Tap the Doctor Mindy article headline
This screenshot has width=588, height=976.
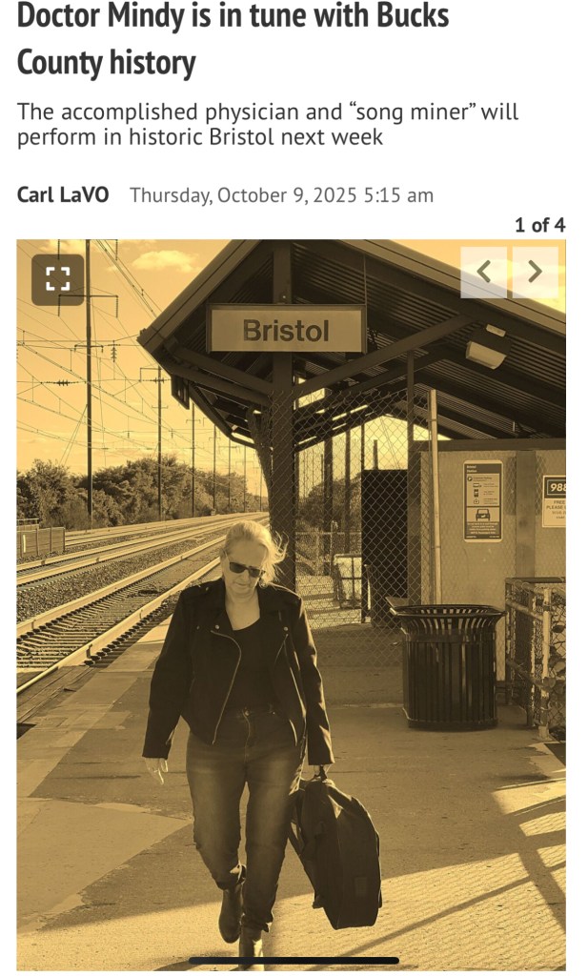pos(233,38)
